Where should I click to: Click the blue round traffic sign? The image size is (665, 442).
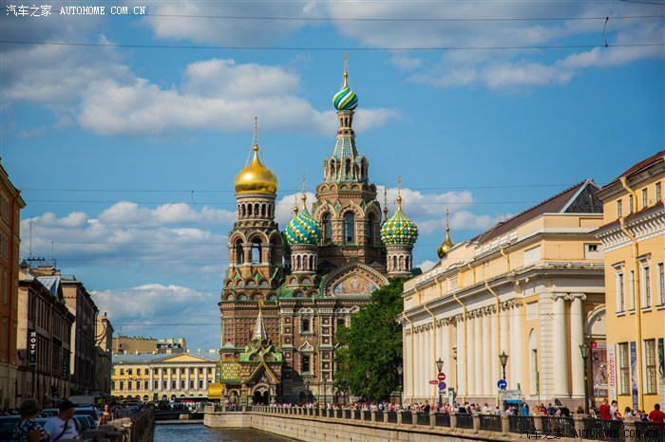(x=502, y=384)
